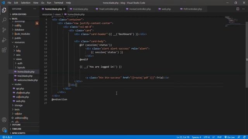Expand the storage folder
Screen dimensions: 248x139
(19, 105)
